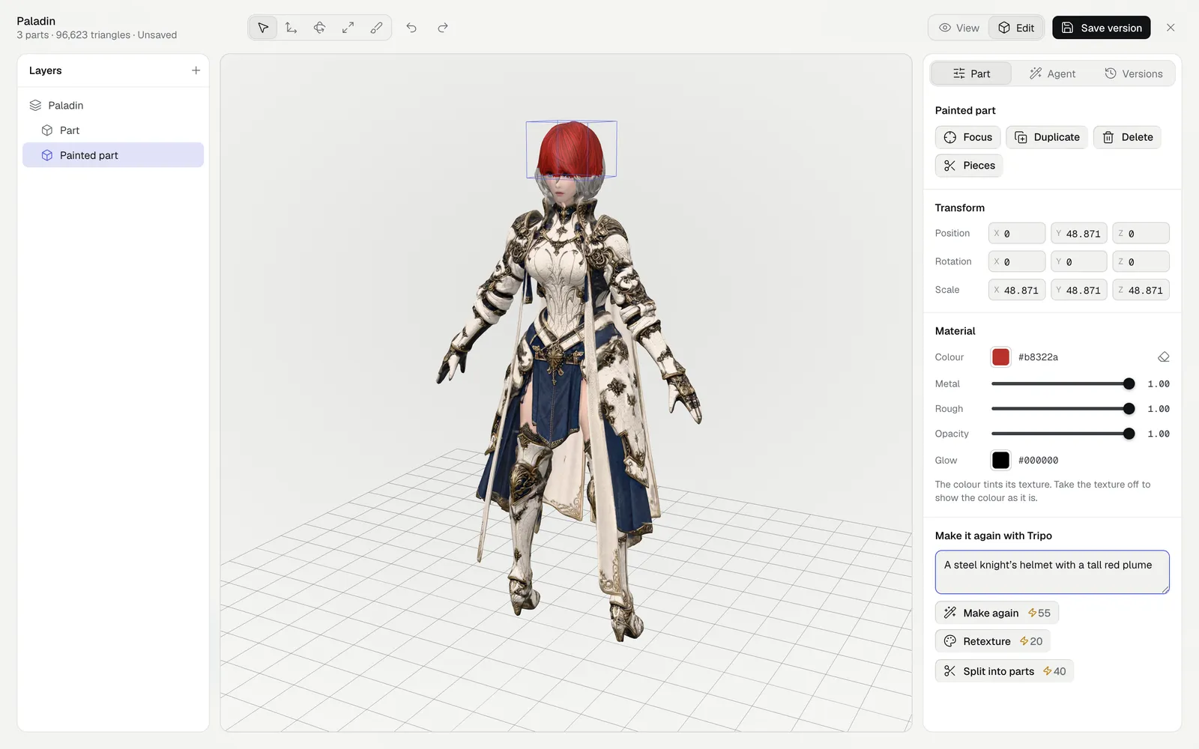
Task: Undo the last action
Action: click(x=411, y=28)
